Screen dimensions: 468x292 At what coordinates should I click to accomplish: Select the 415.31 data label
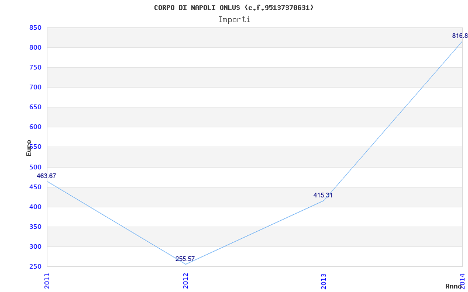pyautogui.click(x=323, y=196)
